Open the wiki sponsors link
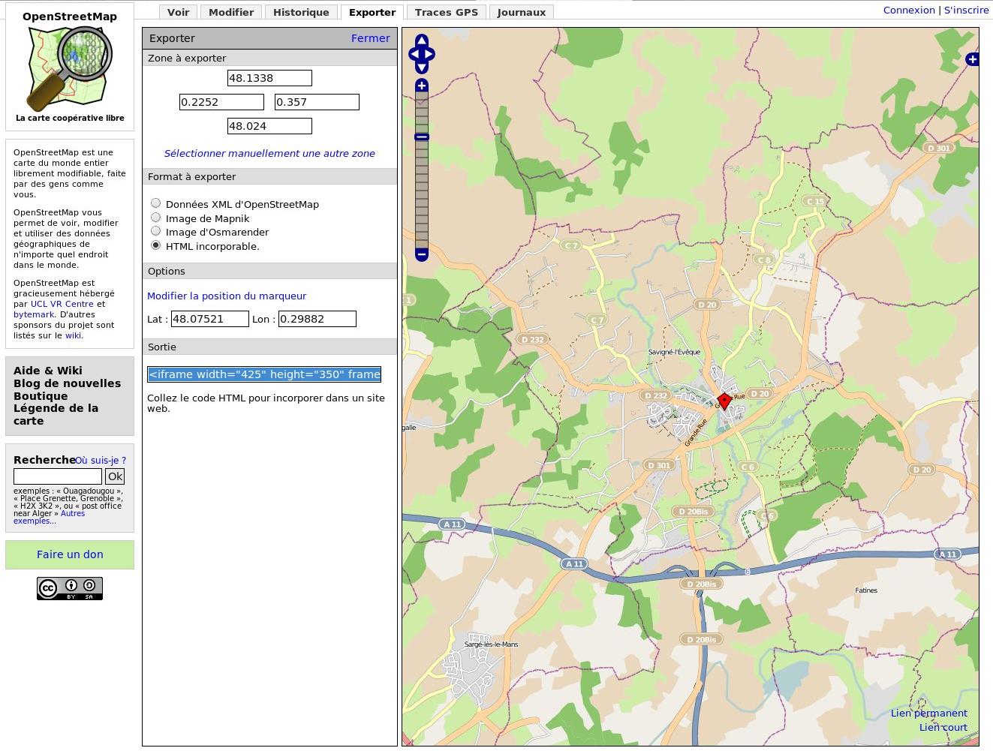 (x=73, y=335)
